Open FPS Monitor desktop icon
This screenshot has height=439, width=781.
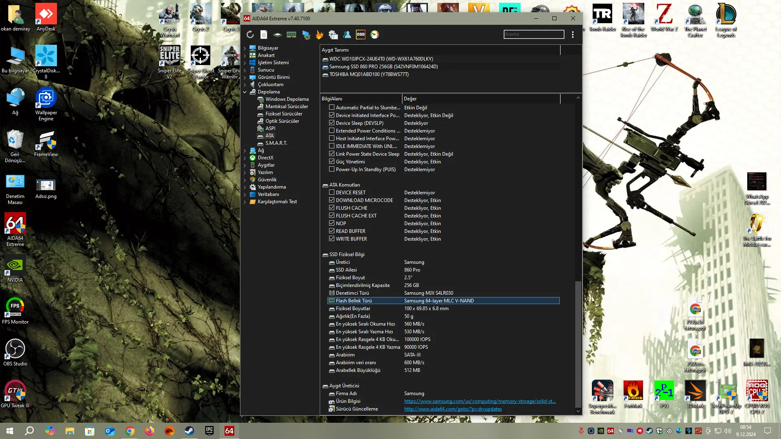(15, 311)
